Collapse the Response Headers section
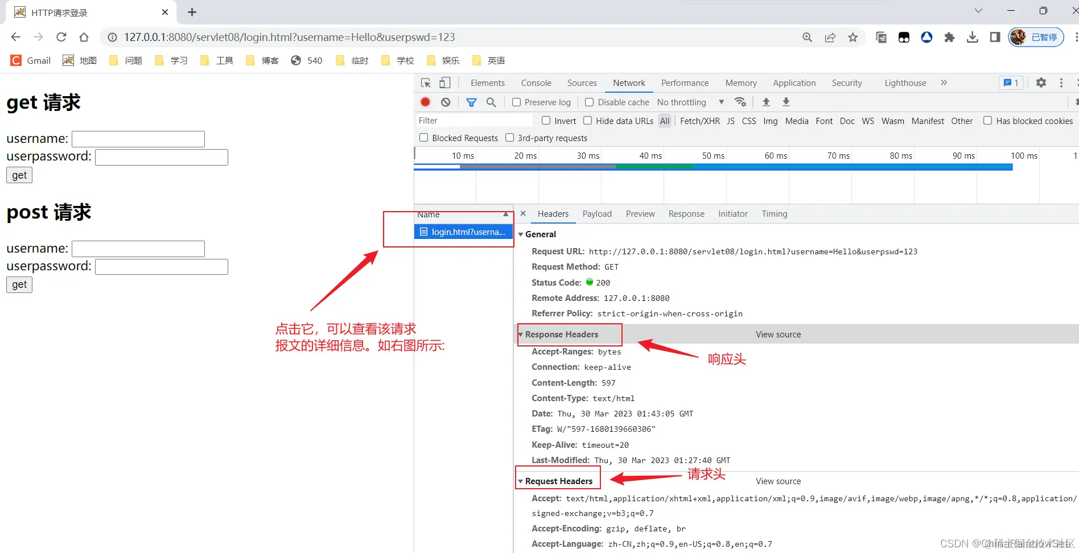The image size is (1079, 553). click(520, 335)
